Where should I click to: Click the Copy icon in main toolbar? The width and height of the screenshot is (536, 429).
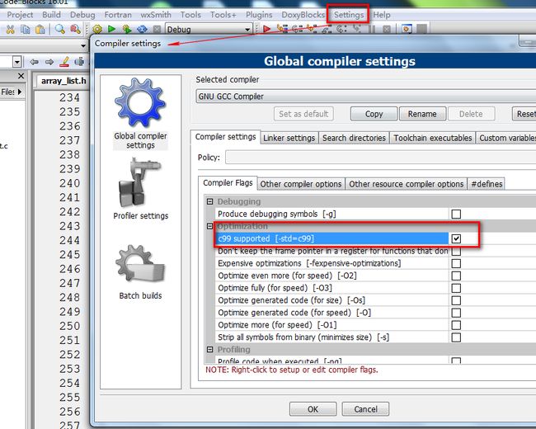[26, 30]
